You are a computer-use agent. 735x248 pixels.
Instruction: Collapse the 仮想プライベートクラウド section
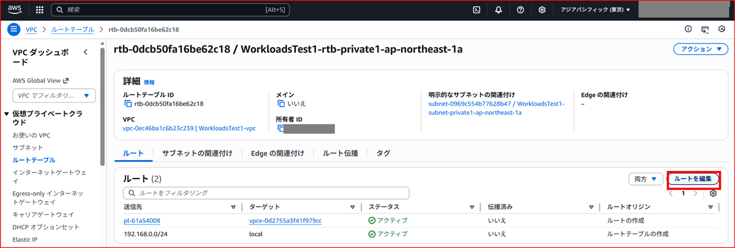pyautogui.click(x=7, y=114)
